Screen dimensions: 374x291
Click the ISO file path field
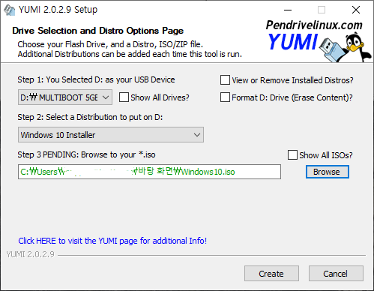click(149, 172)
